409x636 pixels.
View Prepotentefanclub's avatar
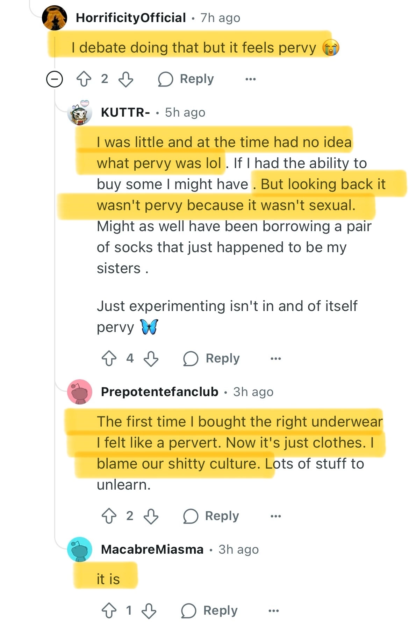coord(80,392)
